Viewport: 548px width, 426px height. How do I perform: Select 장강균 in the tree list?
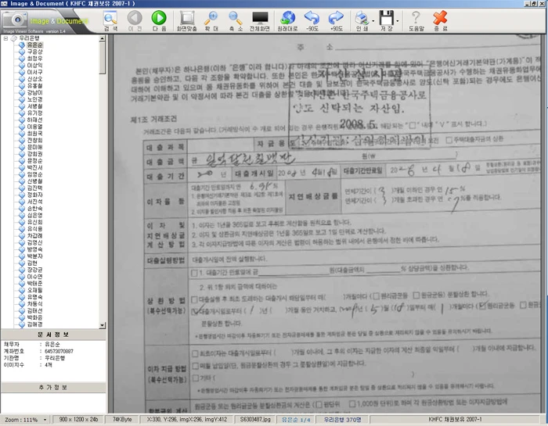pyautogui.click(x=35, y=270)
